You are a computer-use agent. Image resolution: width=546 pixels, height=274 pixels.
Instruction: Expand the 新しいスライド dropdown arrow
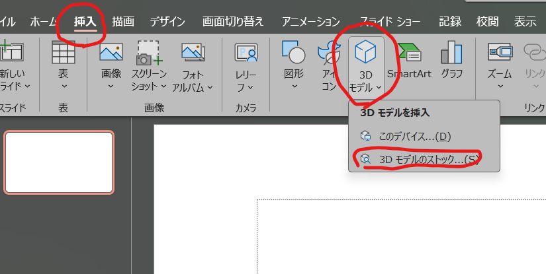coord(28,86)
